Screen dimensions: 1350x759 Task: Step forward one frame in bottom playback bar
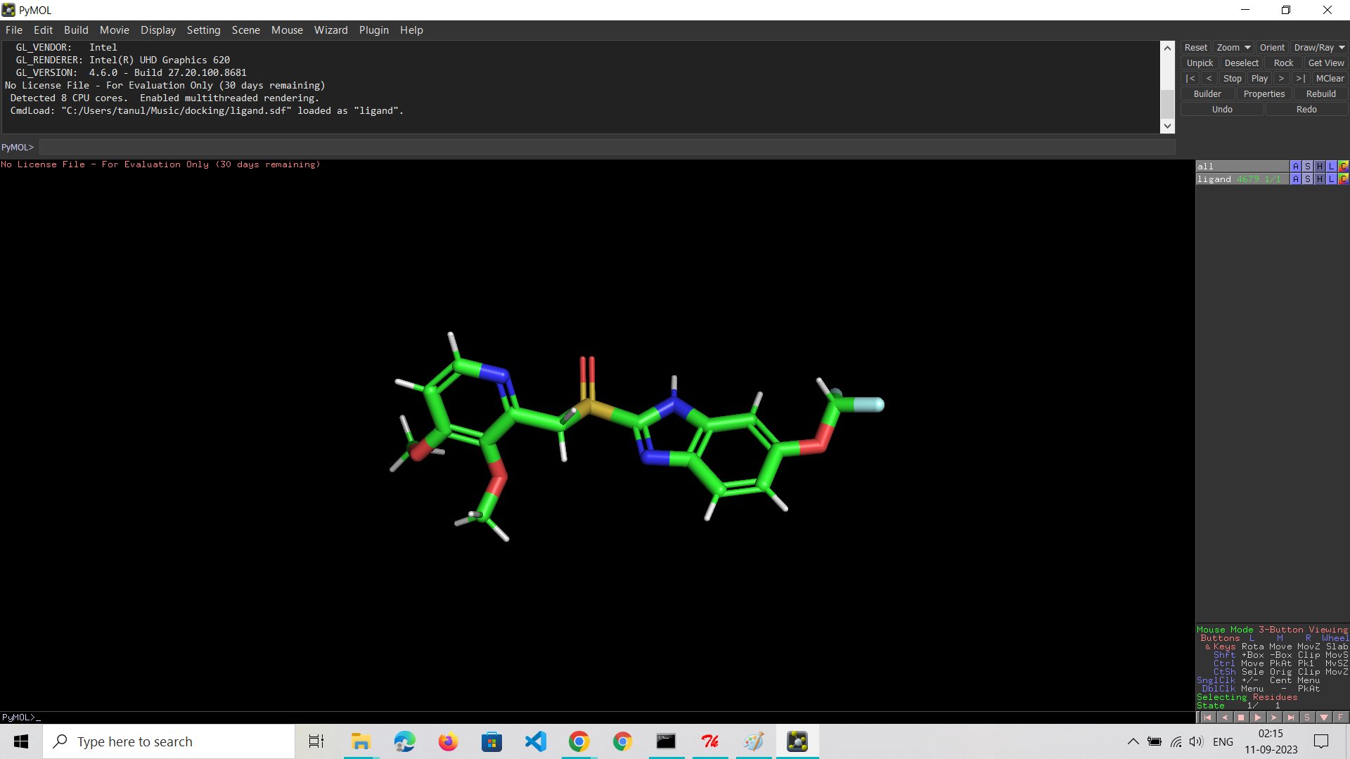coord(1274,718)
